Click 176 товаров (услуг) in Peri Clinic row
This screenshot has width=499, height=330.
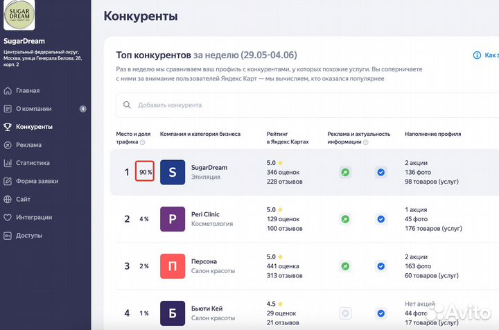point(433,228)
